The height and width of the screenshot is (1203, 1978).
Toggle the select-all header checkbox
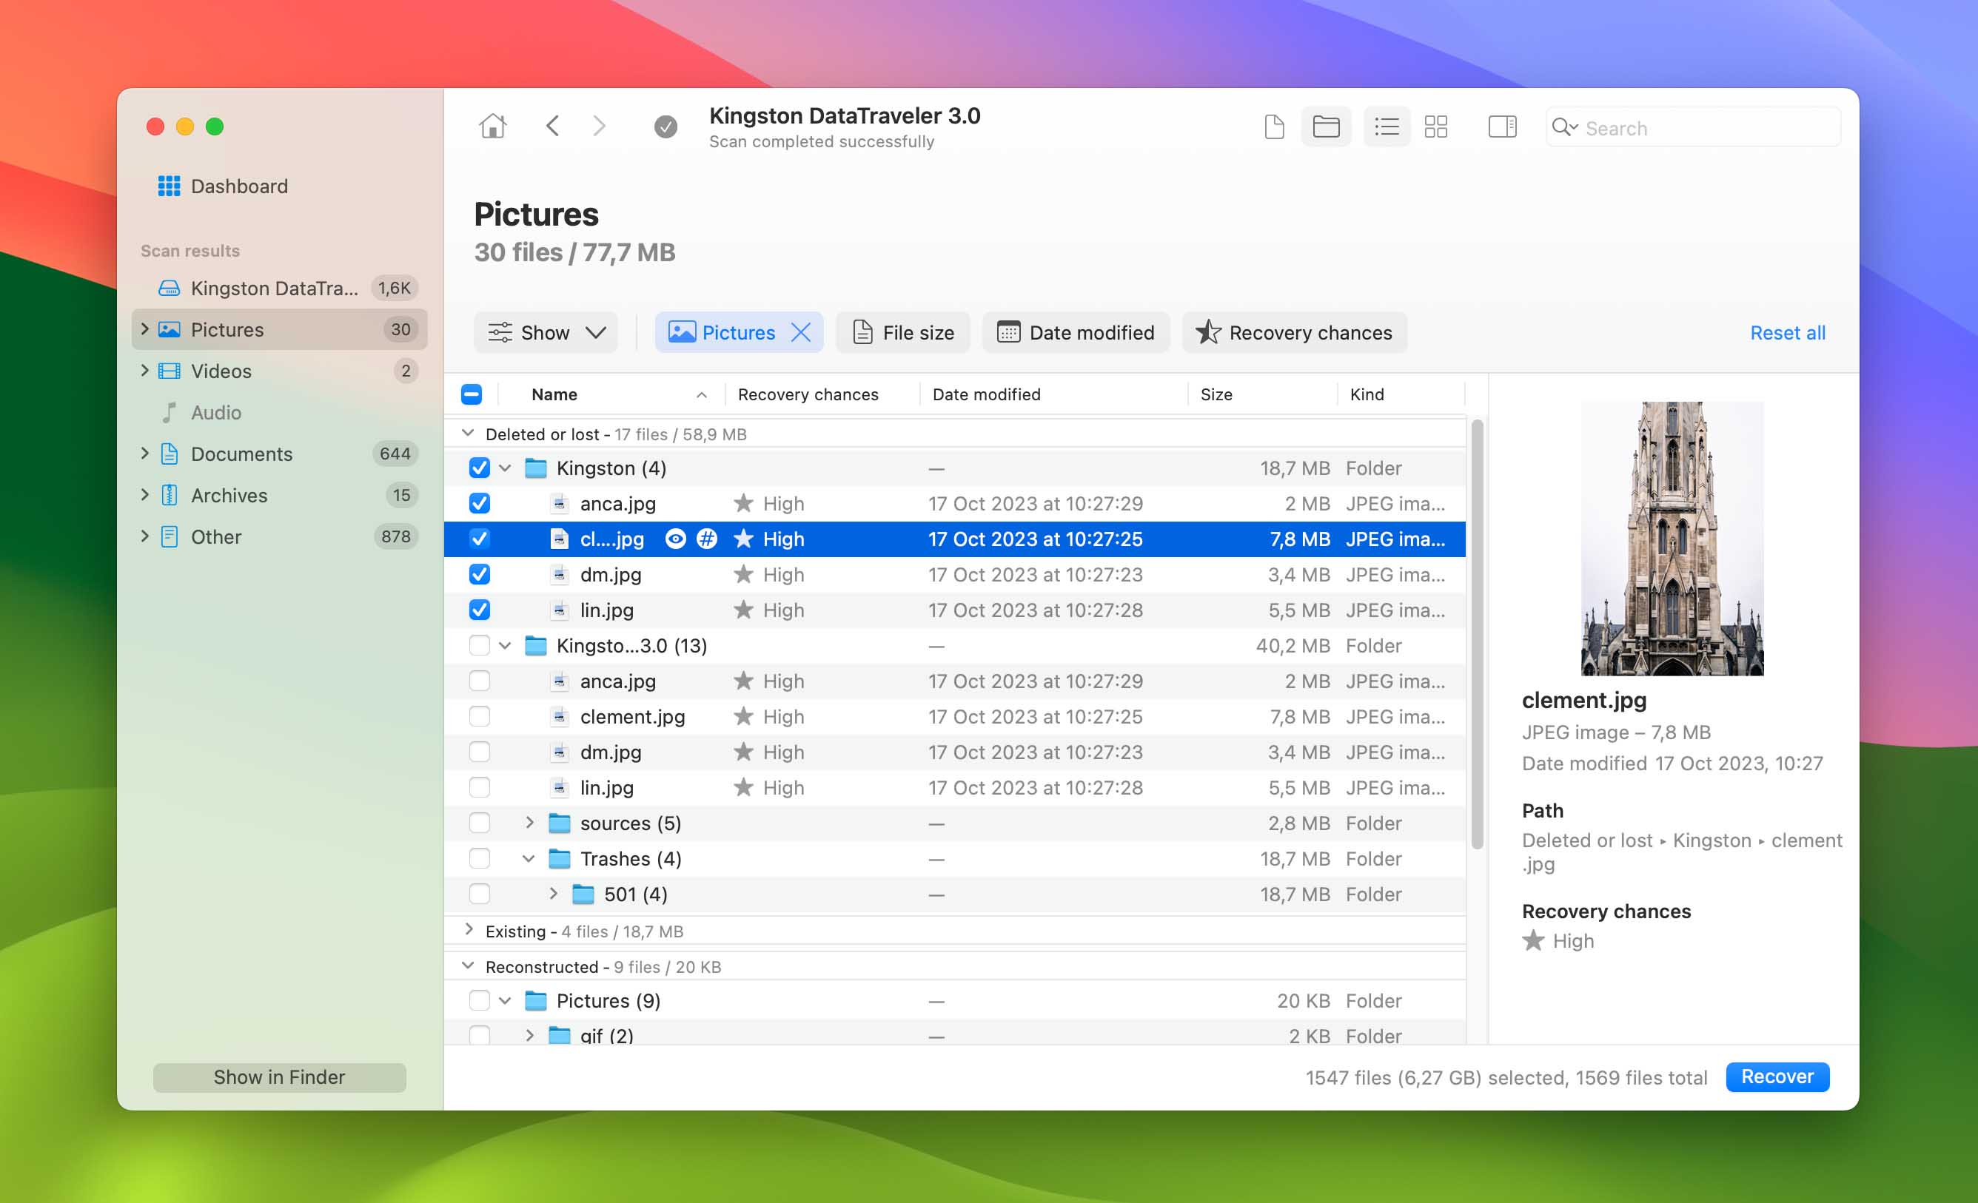472,394
